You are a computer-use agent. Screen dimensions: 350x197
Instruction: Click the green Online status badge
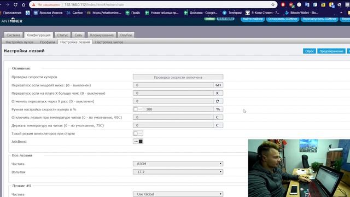click(x=209, y=19)
